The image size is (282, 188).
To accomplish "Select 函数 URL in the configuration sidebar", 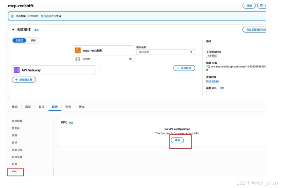I will [x=17, y=150].
